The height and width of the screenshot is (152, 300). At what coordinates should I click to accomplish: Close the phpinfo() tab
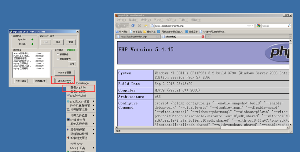pos(203,36)
